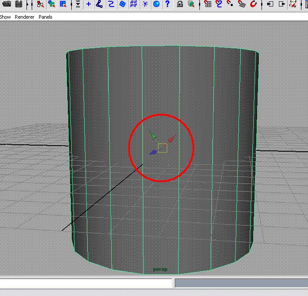308x296 pixels.
Task: Toggle the handles selection mask (plus icon)
Action: (89, 4)
